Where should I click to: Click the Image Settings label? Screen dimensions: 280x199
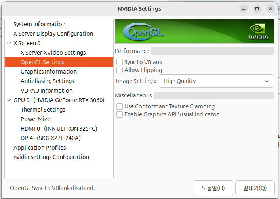[136, 81]
